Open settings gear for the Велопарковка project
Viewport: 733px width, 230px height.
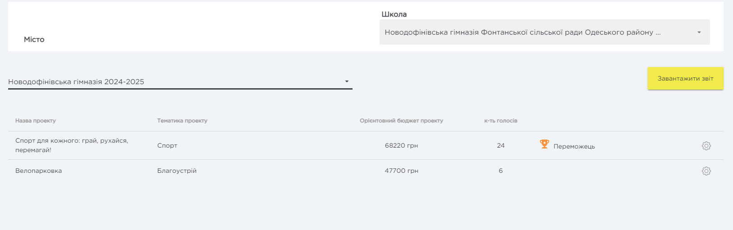coord(706,171)
